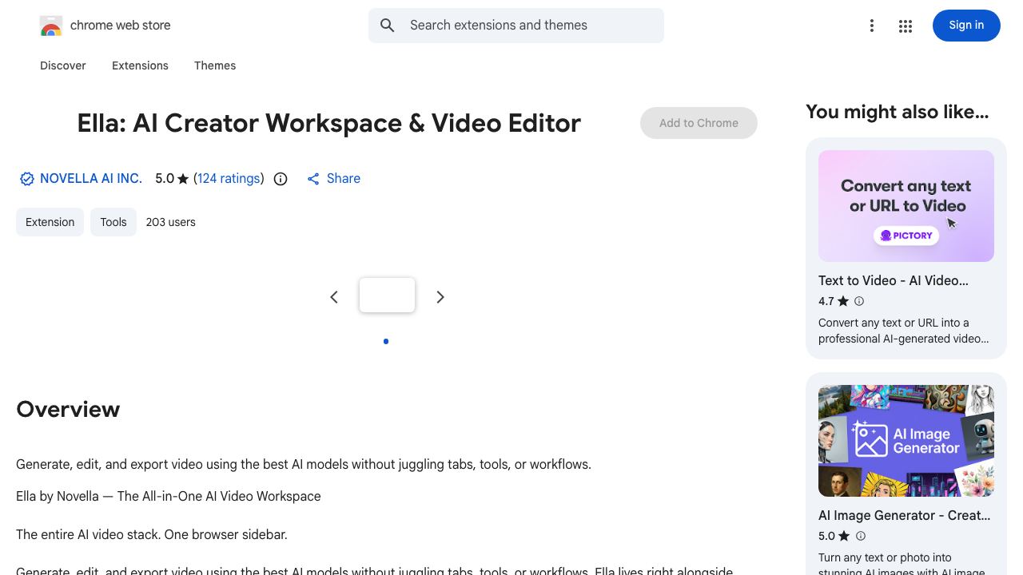Click the Tools category chip
This screenshot has width=1023, height=575.
113,222
